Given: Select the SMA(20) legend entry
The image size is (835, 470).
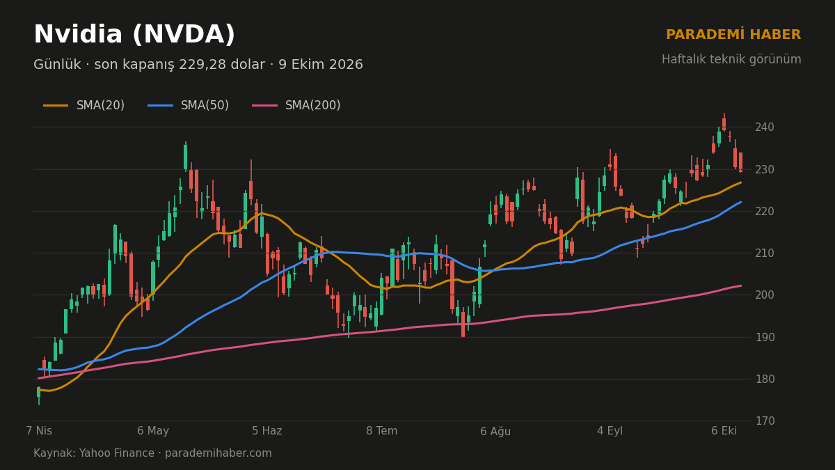Looking at the screenshot, I should tap(84, 106).
